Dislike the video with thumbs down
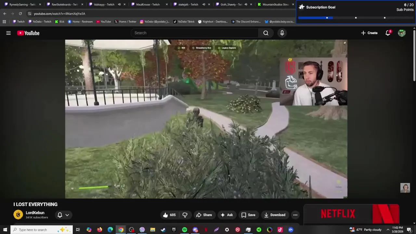The image size is (416, 234). [x=185, y=215]
